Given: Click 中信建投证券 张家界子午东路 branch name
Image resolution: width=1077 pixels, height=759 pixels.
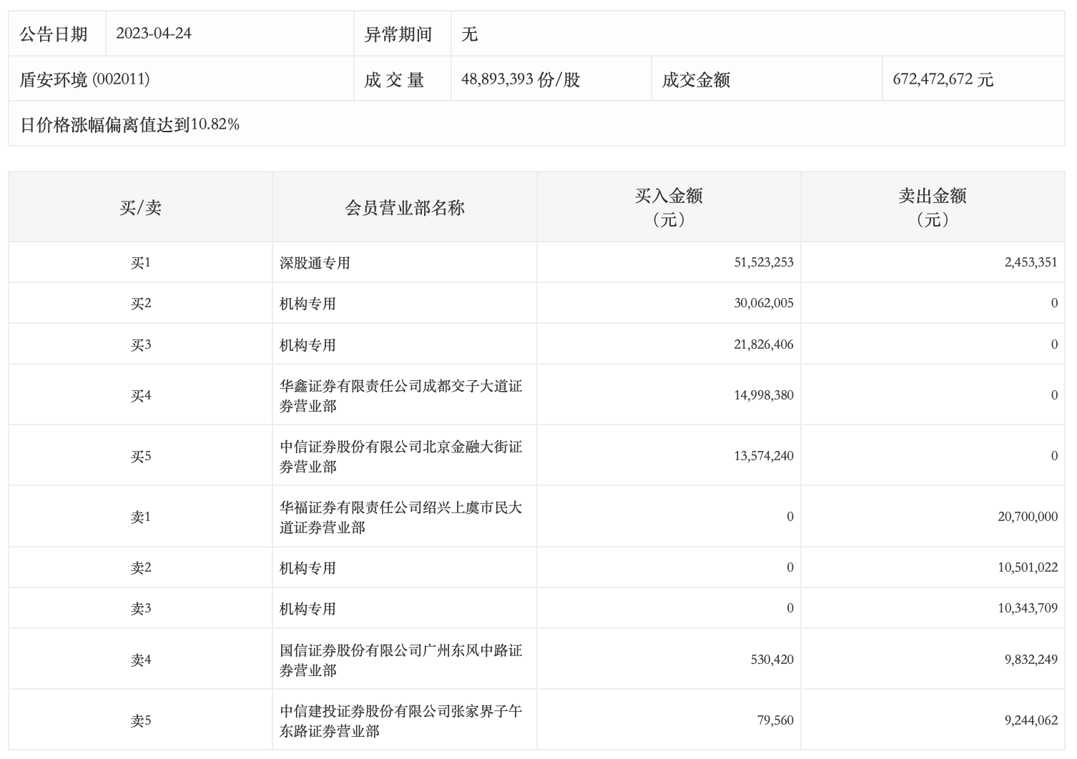Looking at the screenshot, I should (x=400, y=721).
